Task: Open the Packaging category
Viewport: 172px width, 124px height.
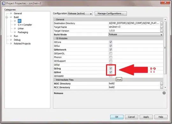Action: (x=23, y=32)
